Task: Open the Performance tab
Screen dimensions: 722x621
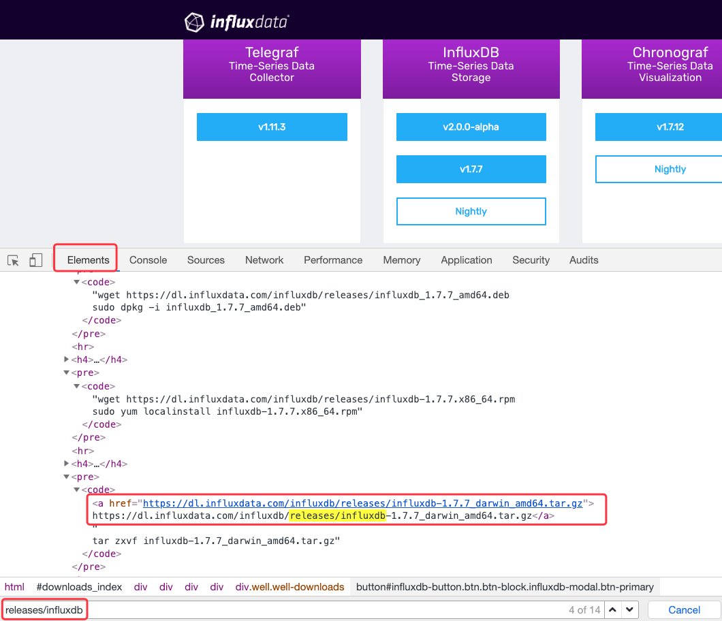Action: tap(333, 260)
